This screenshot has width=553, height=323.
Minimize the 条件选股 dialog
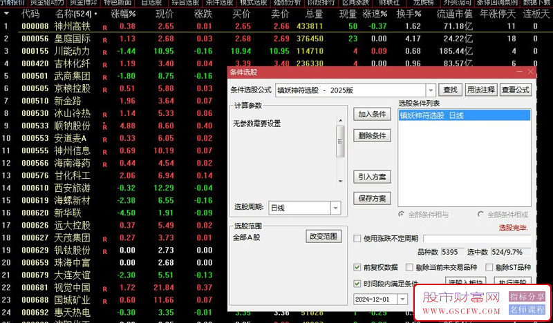519,72
